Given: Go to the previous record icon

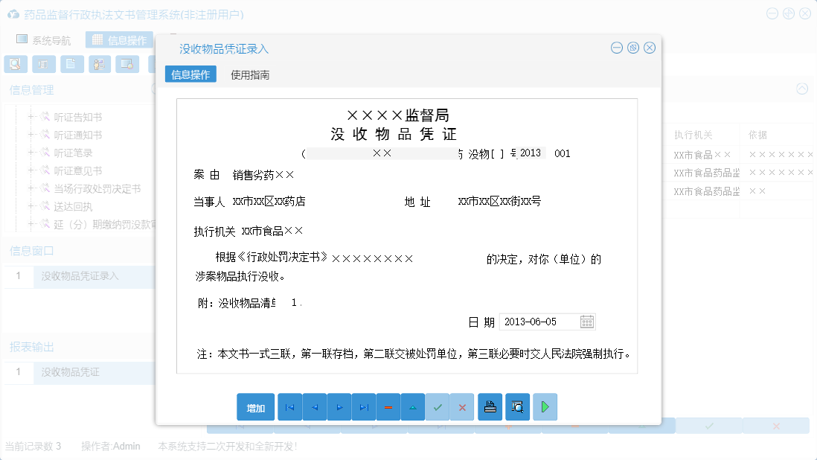Looking at the screenshot, I should pyautogui.click(x=314, y=406).
